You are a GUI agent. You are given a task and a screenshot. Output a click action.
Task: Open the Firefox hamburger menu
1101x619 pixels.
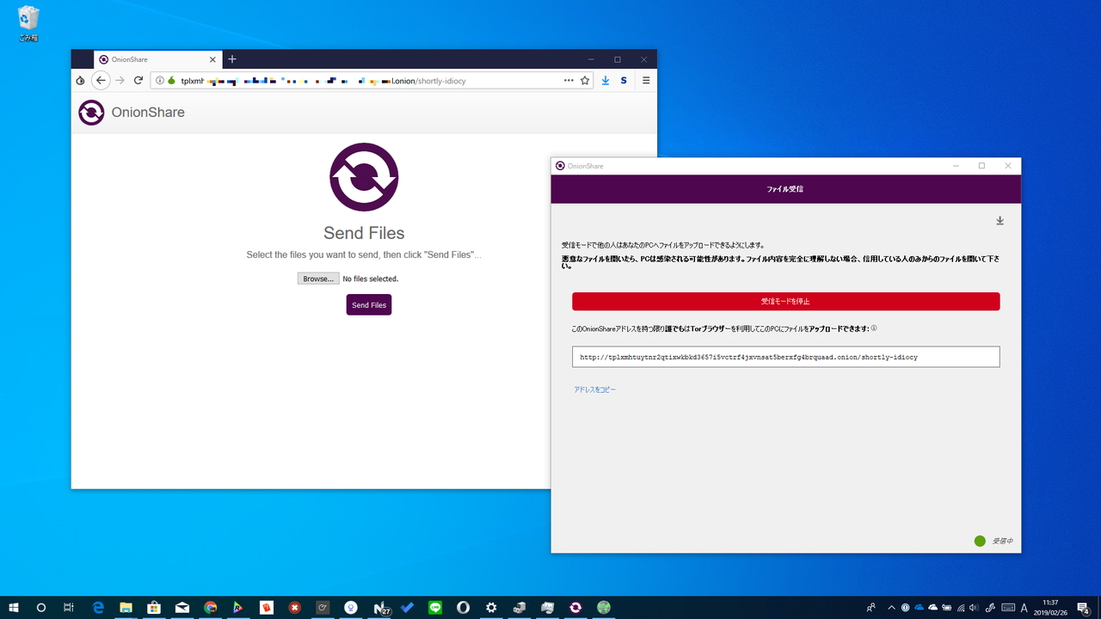[645, 80]
